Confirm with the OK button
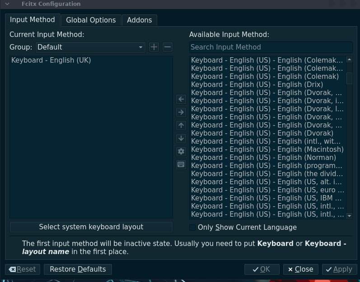This screenshot has height=282, width=360. pyautogui.click(x=262, y=269)
